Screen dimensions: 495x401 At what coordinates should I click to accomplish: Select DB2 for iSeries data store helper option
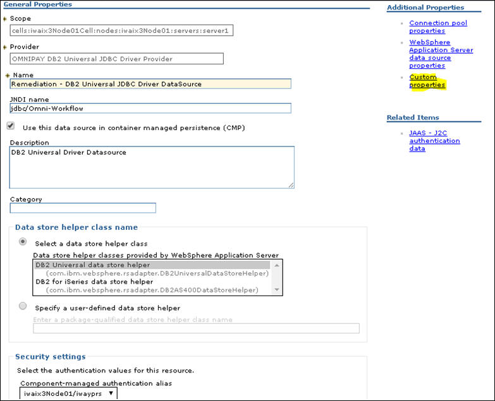click(94, 282)
